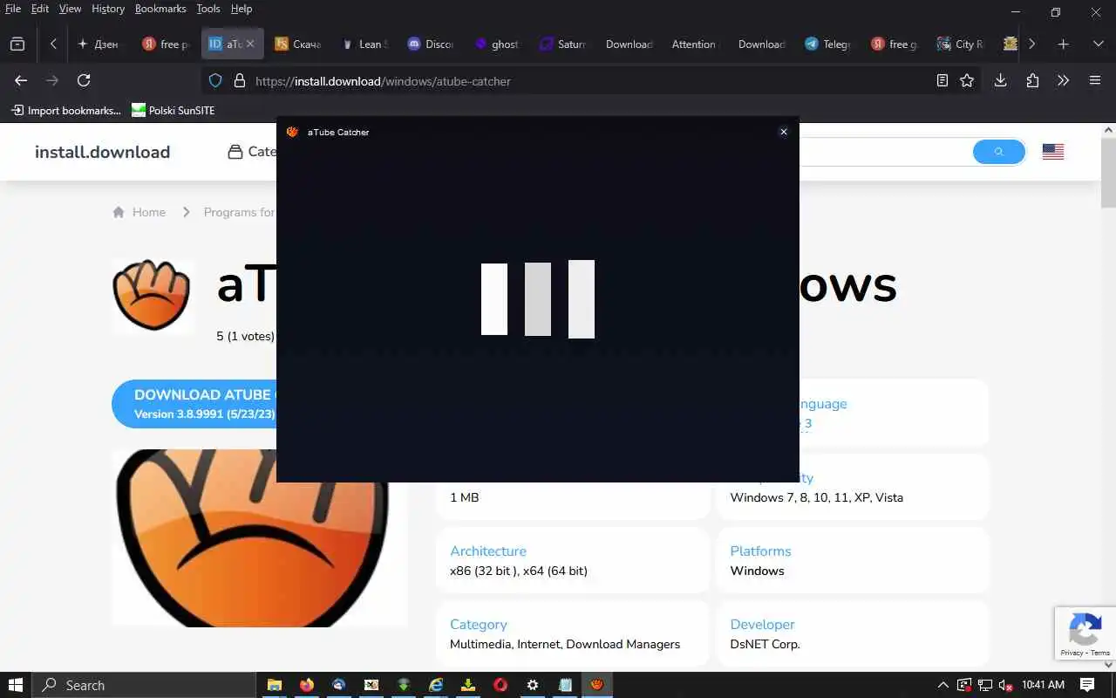Click the install.download site logo
This screenshot has width=1116, height=698.
coord(102,152)
